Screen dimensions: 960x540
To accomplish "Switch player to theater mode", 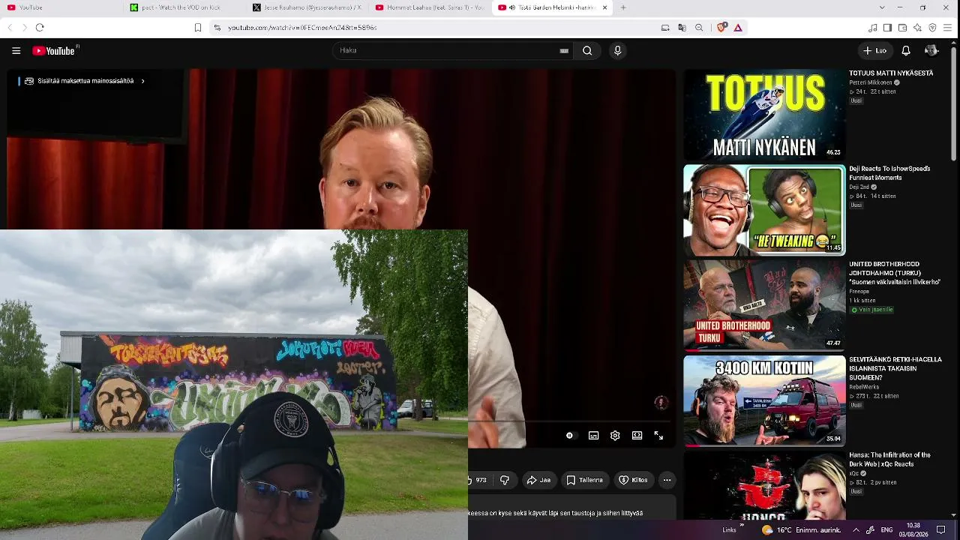I will tap(637, 436).
